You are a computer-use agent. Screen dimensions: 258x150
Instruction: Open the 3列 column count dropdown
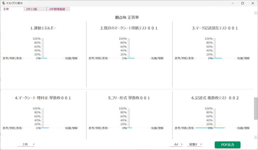(26, 144)
